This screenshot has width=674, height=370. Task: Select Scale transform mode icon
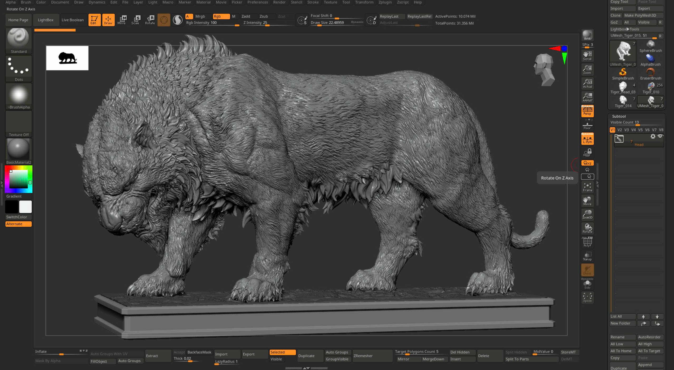coord(135,20)
